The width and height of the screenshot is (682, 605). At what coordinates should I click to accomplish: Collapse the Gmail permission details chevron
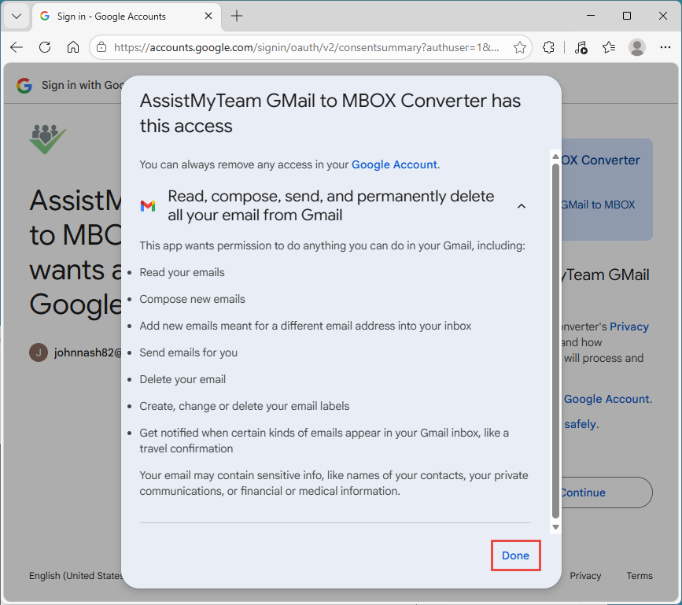[x=521, y=206]
